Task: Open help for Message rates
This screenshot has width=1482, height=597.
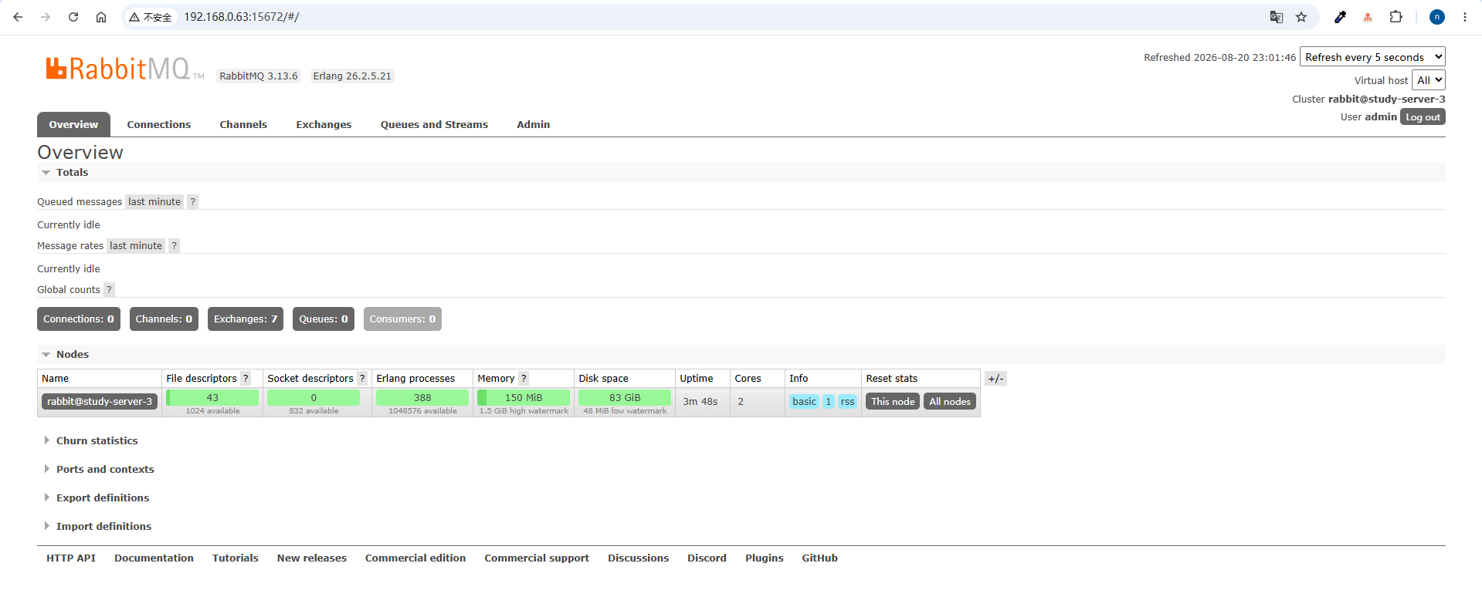Action: 175,246
